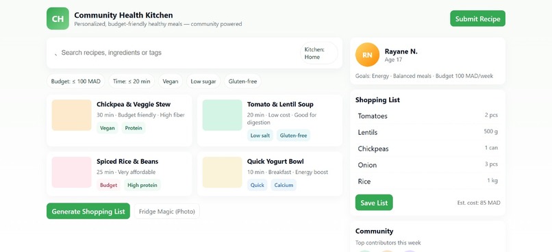
Task: Click the Budget tag on Rice & Beans
Action: (108, 185)
